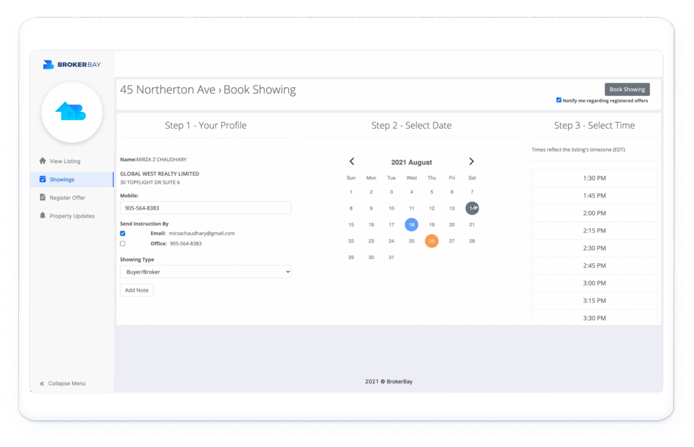Image resolution: width=694 pixels, height=447 pixels.
Task: Open Property Updates in the sidebar
Action: tap(72, 216)
